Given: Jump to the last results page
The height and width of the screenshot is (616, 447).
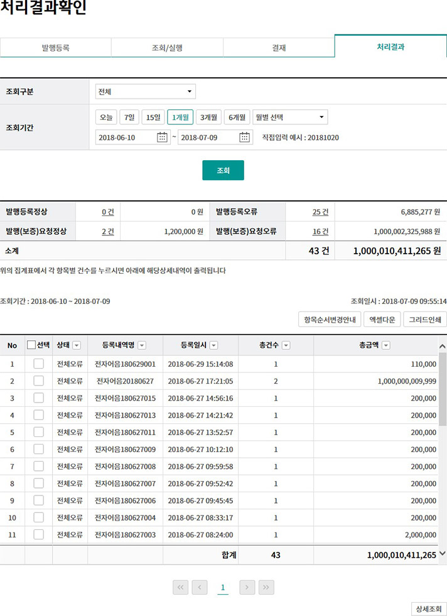Looking at the screenshot, I should pos(266,588).
